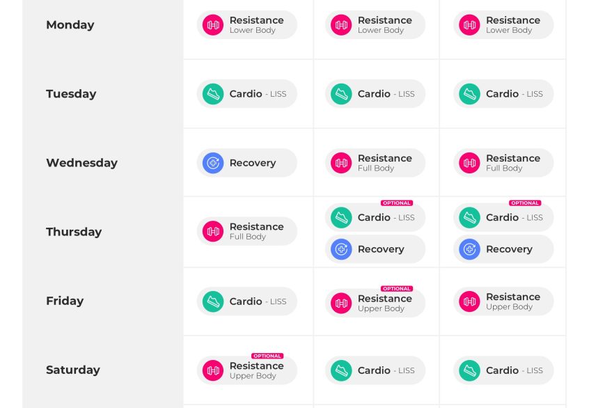Select the Monday row label
The height and width of the screenshot is (408, 589).
click(70, 25)
